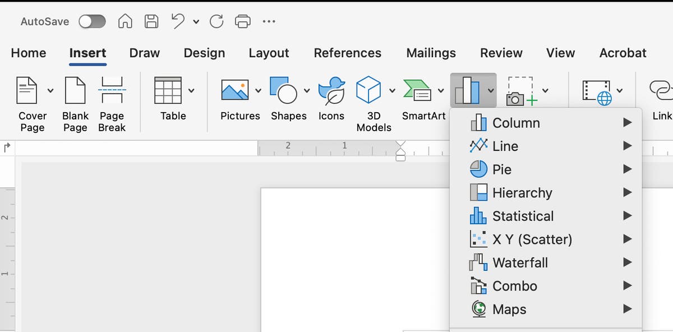Click the Shapes icon

click(284, 90)
